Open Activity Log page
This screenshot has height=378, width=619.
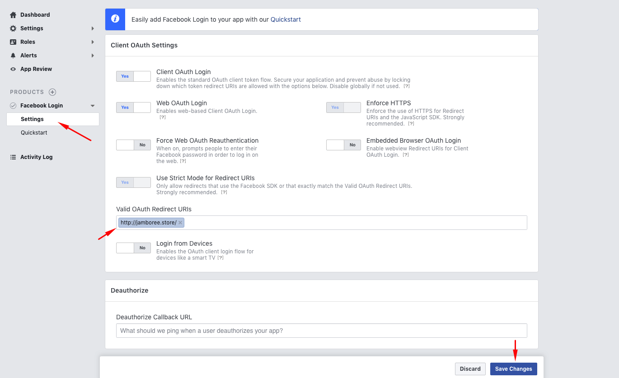click(x=36, y=157)
